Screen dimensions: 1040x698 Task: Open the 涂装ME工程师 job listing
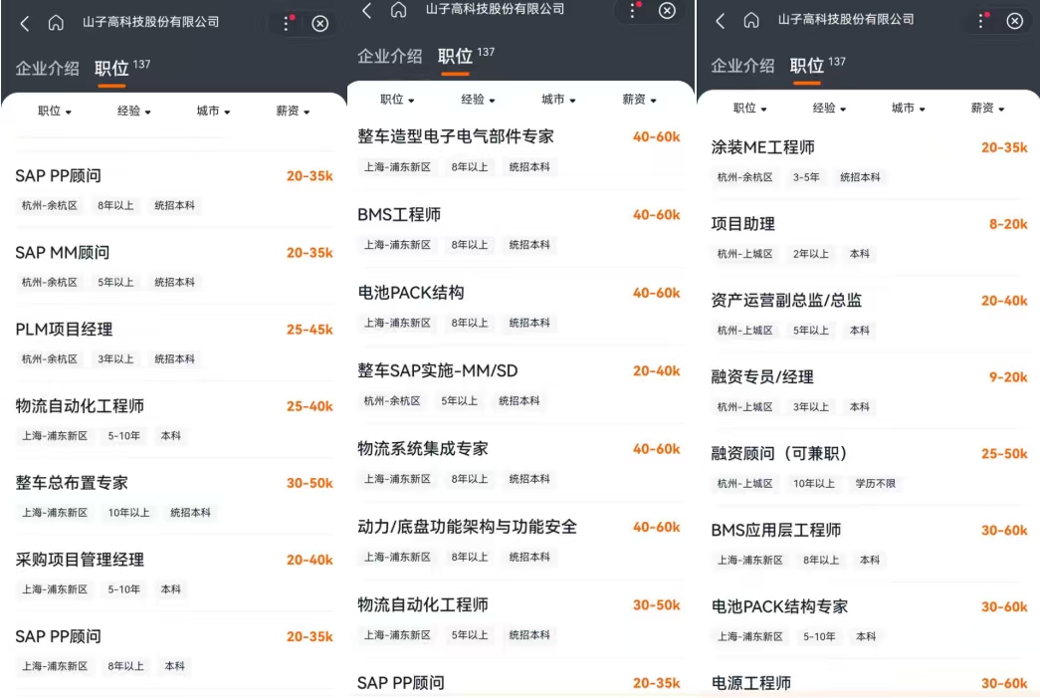[x=869, y=161]
